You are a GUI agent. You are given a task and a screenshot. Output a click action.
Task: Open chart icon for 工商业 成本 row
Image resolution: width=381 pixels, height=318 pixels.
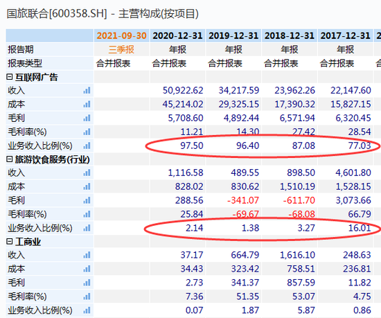(87, 269)
